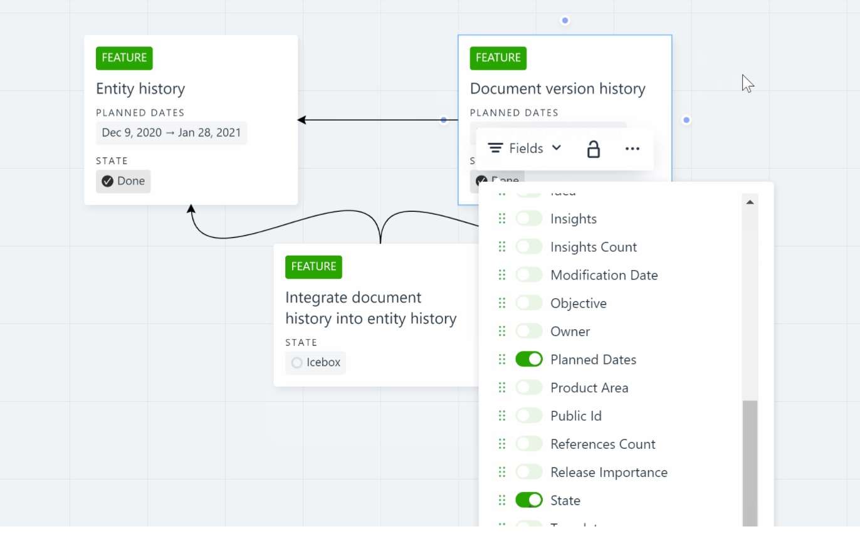Click the top connector dot of selected card
The height and width of the screenshot is (534, 860).
565,21
